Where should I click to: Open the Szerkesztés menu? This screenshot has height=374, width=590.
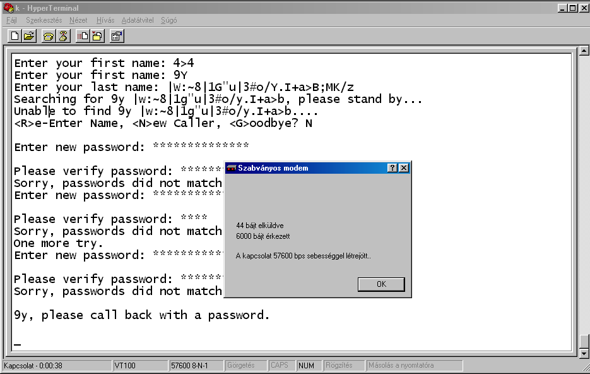[44, 20]
